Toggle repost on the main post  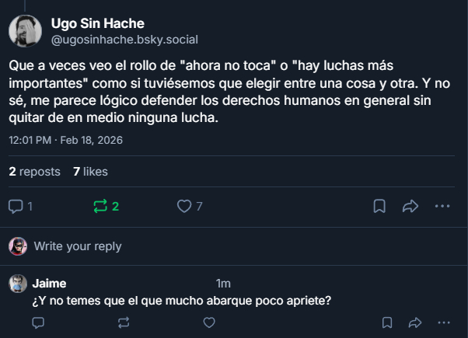pyautogui.click(x=100, y=206)
